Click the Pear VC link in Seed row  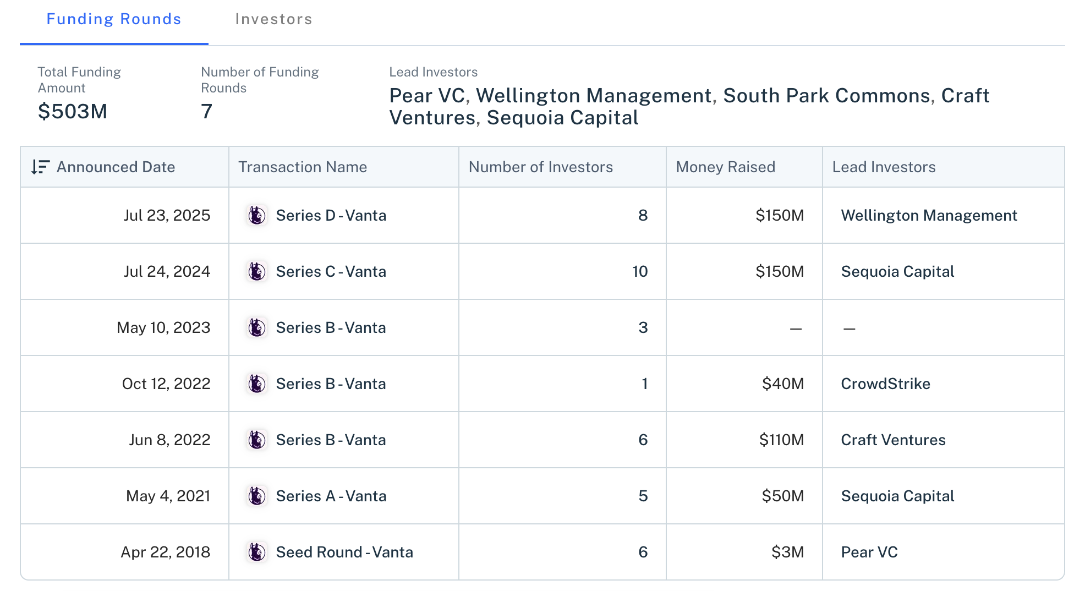coord(869,552)
